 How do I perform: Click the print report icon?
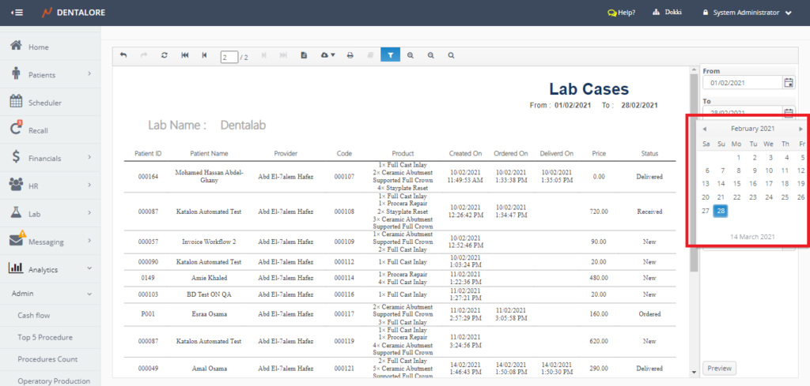pos(350,55)
